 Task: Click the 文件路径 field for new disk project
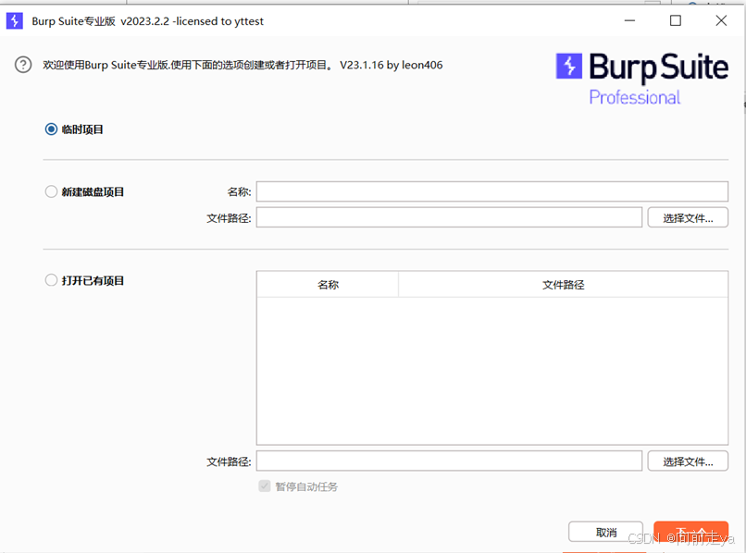(x=449, y=217)
